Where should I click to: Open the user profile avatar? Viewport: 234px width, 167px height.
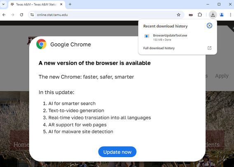pyautogui.click(x=222, y=15)
